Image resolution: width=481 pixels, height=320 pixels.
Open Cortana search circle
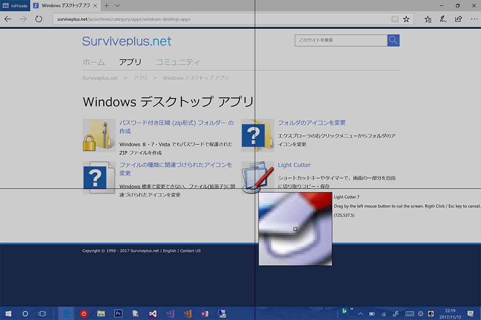tap(25, 313)
